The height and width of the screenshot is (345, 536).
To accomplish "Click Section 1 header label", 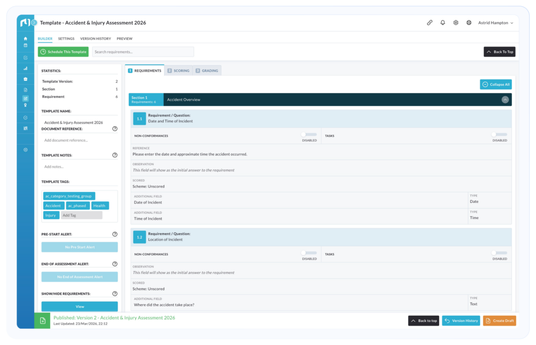I will [146, 100].
